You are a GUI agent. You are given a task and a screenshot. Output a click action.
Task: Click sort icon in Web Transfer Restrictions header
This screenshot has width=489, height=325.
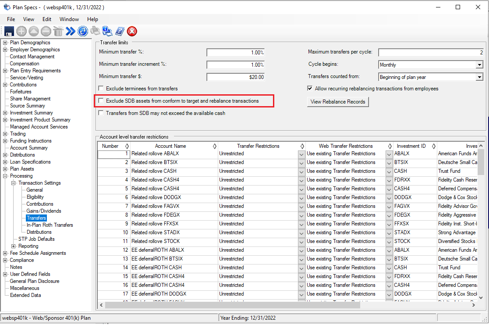tap(390, 146)
